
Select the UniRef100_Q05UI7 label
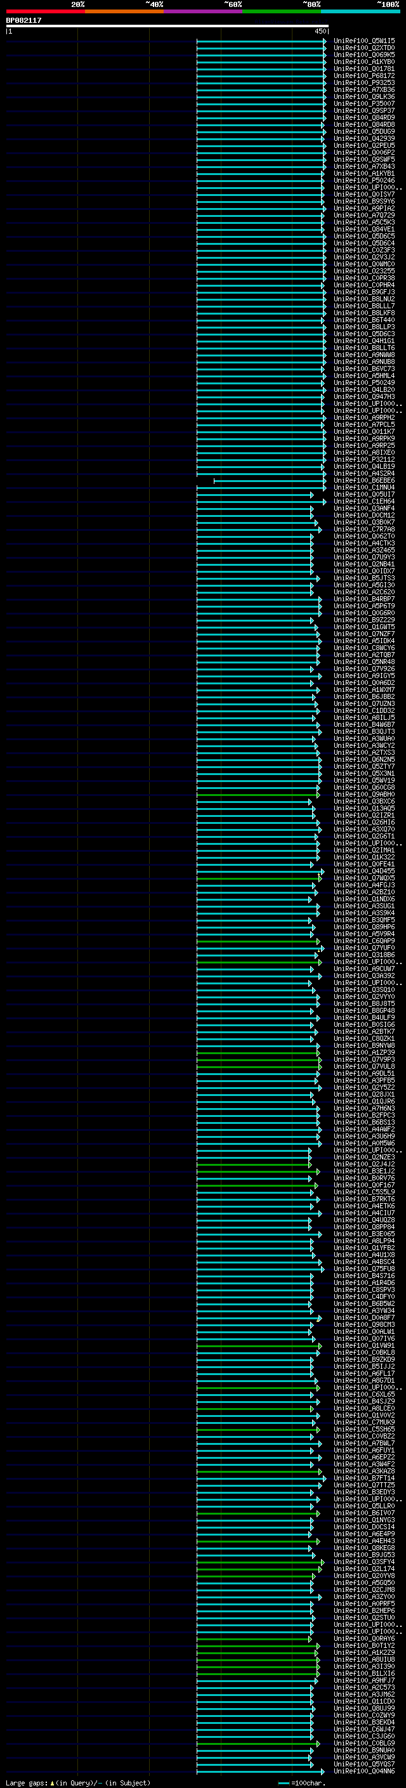pyautogui.click(x=364, y=494)
